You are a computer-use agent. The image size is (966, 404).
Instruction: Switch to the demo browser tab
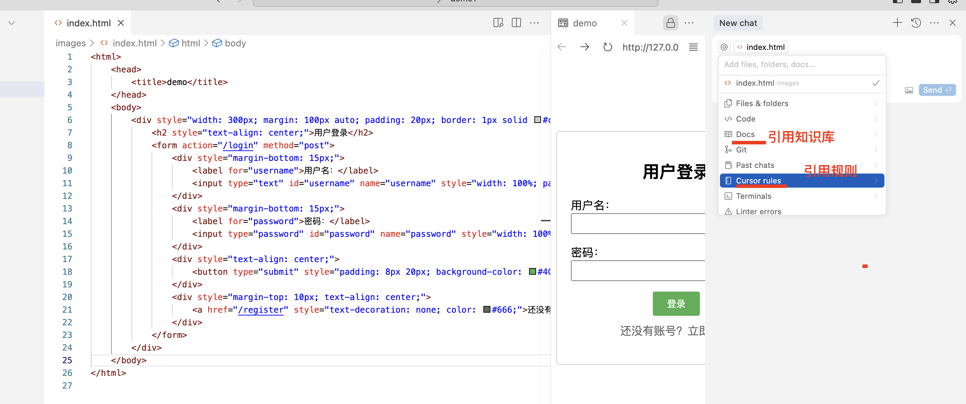pos(585,23)
